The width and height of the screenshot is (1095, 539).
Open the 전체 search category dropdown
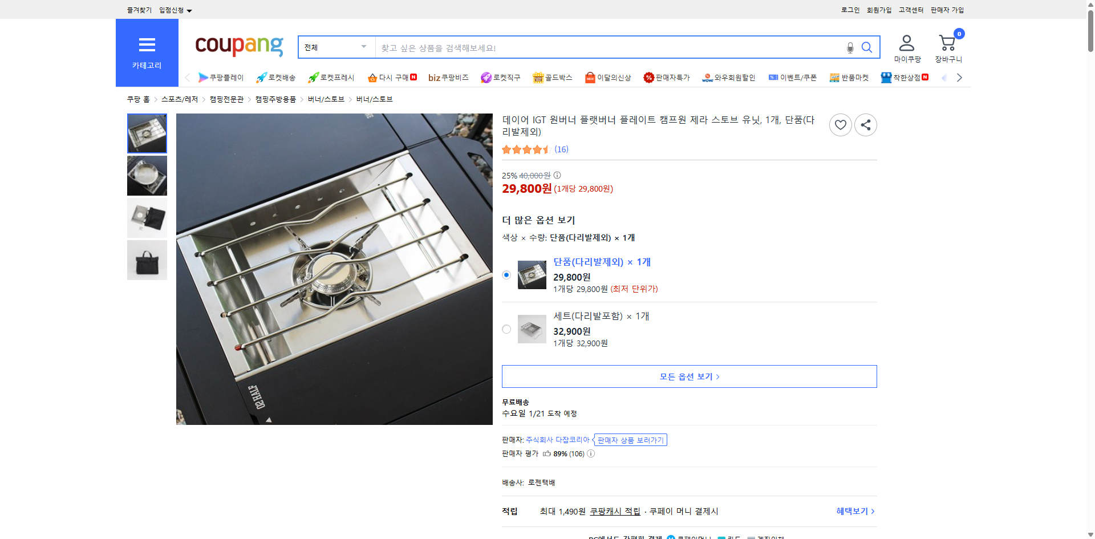pos(335,47)
